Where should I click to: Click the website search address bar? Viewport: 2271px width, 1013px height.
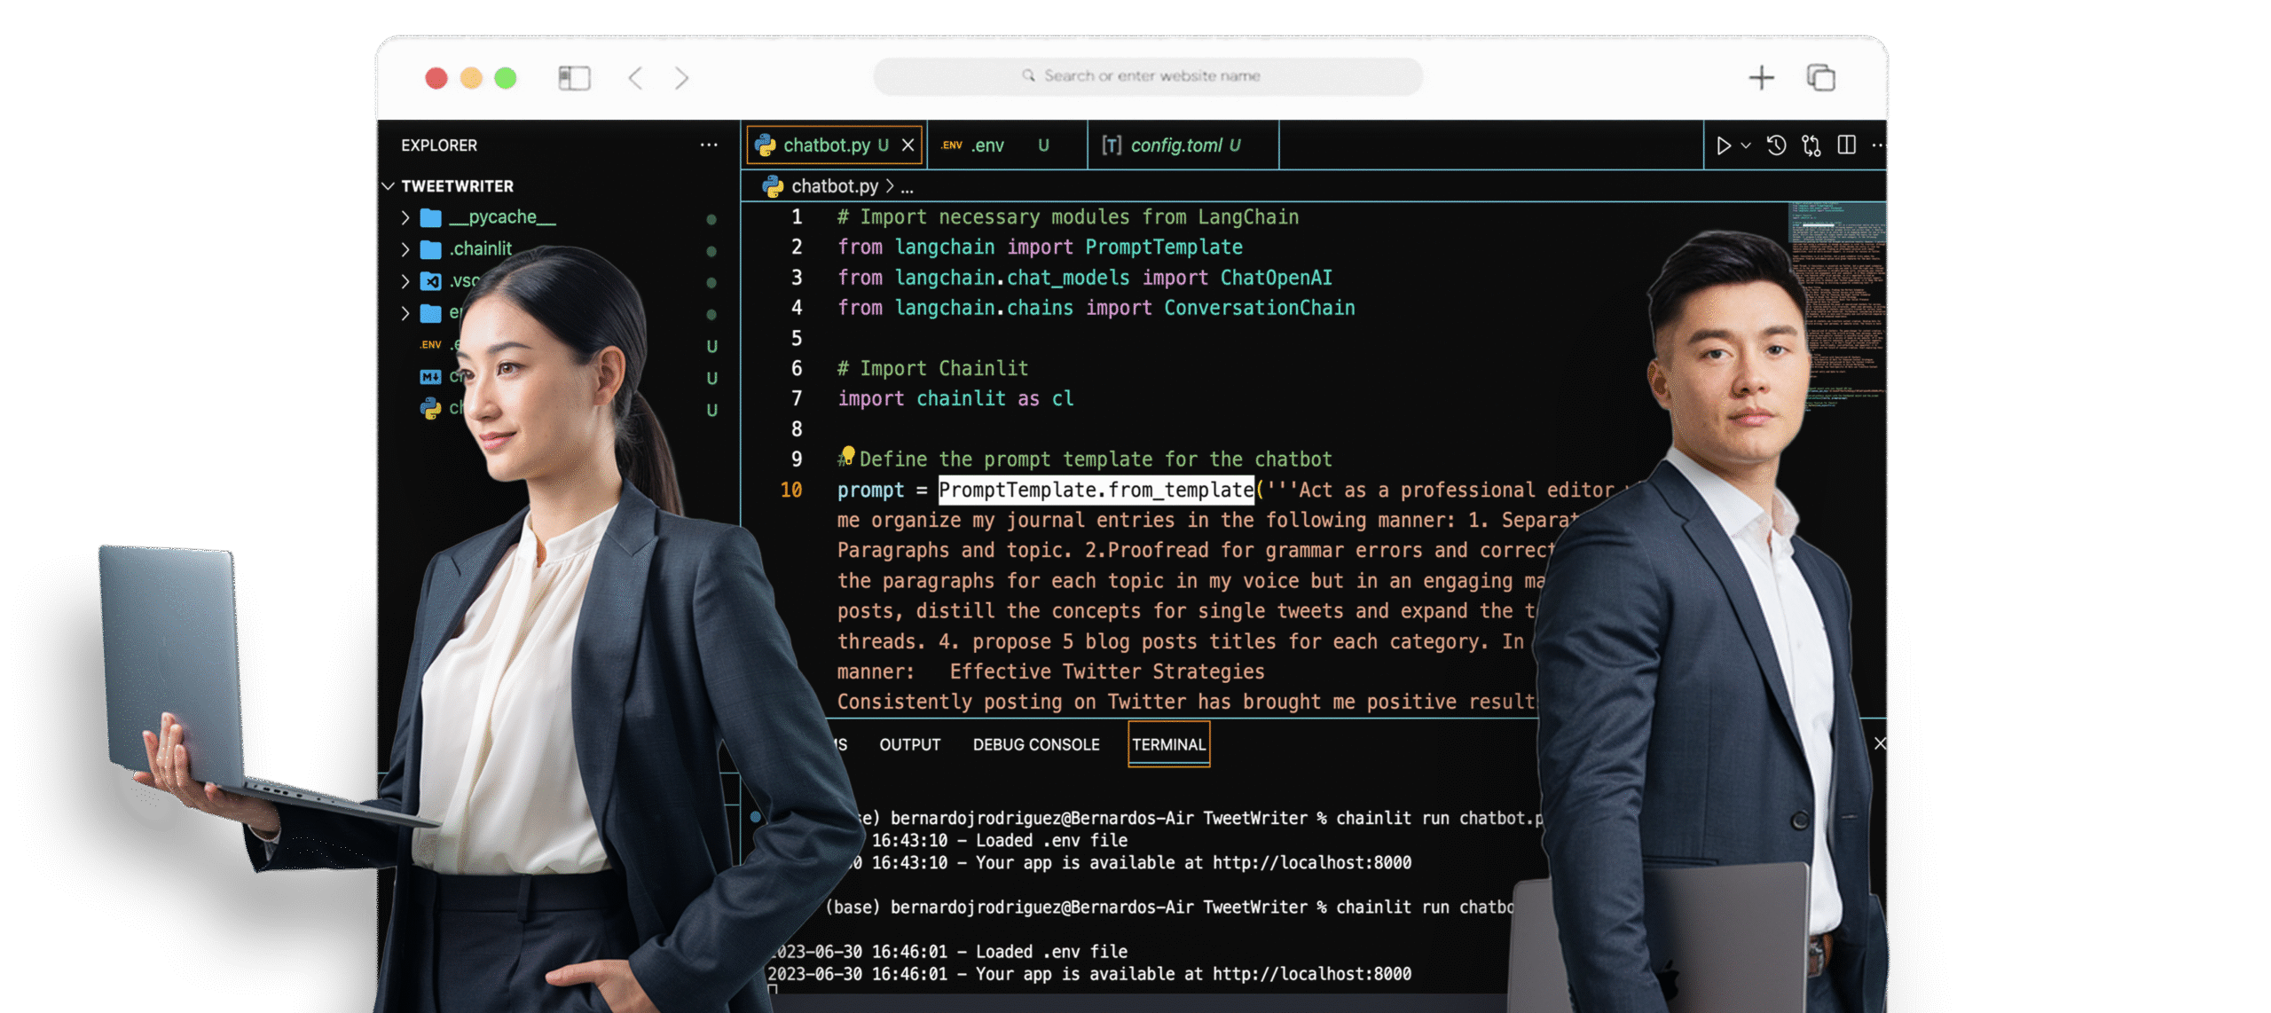(x=1150, y=76)
